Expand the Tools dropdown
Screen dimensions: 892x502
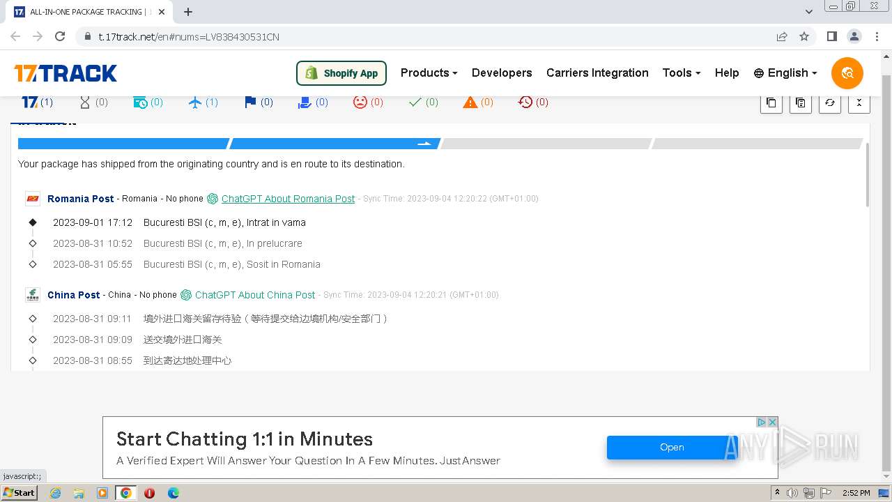coord(681,73)
